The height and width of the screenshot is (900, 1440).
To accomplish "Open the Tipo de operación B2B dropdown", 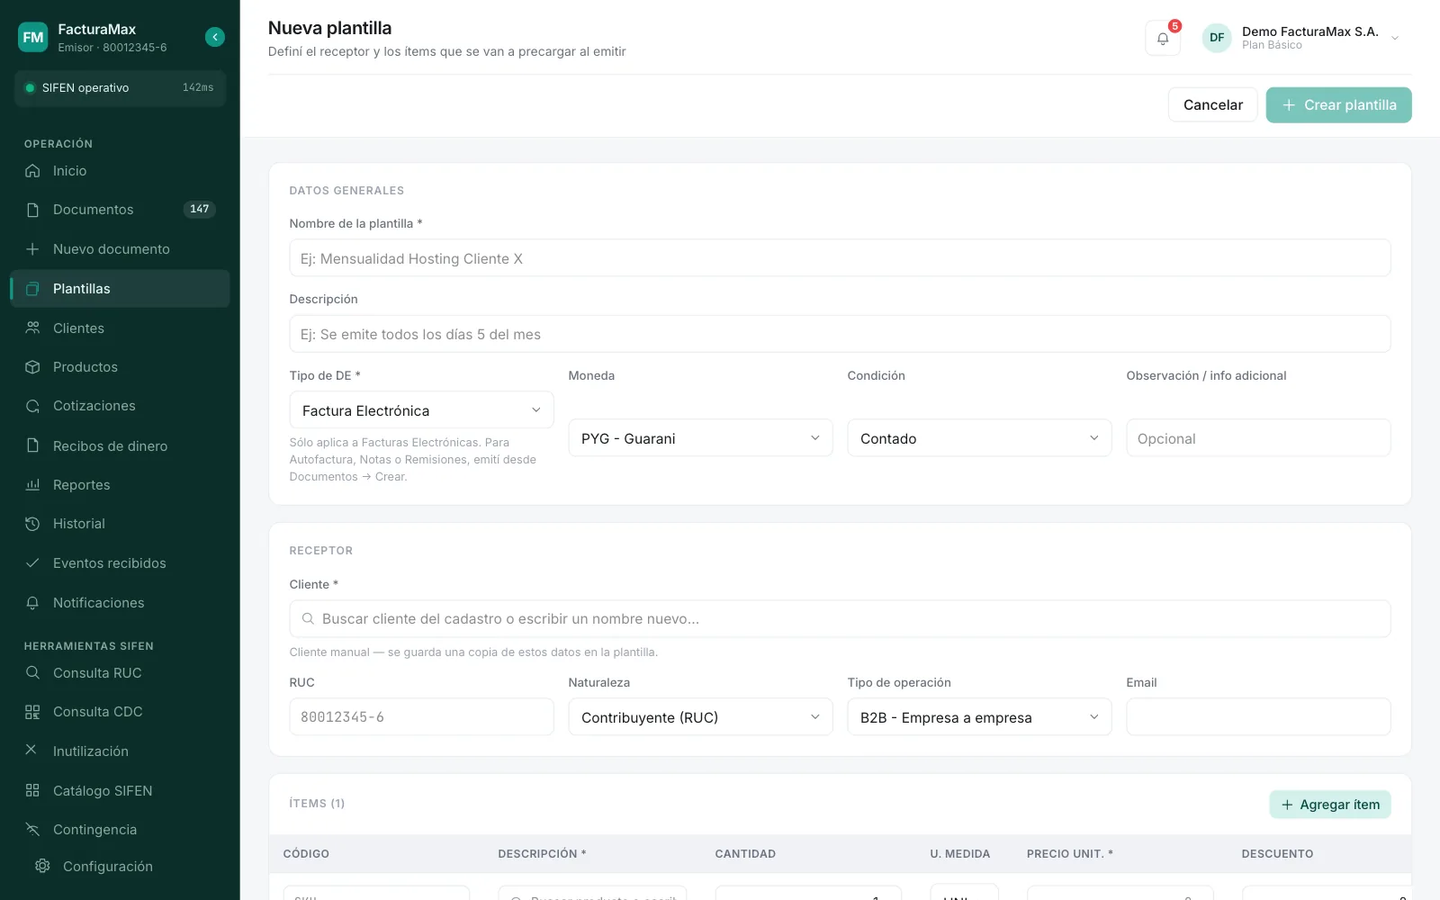I will [979, 717].
